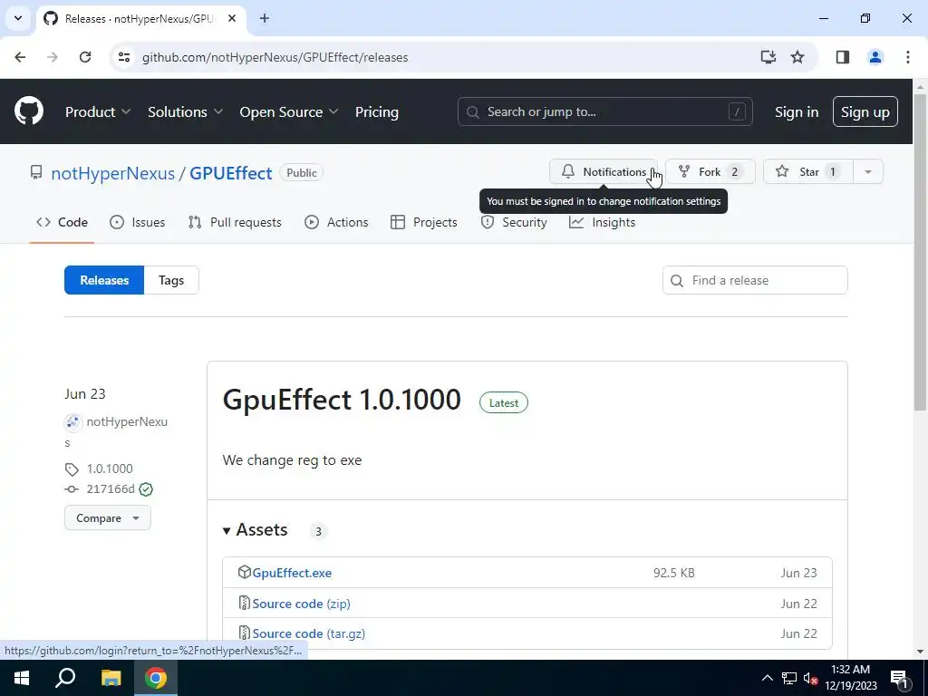Switch to the Issues tab
The width and height of the screenshot is (928, 696).
pyautogui.click(x=138, y=223)
